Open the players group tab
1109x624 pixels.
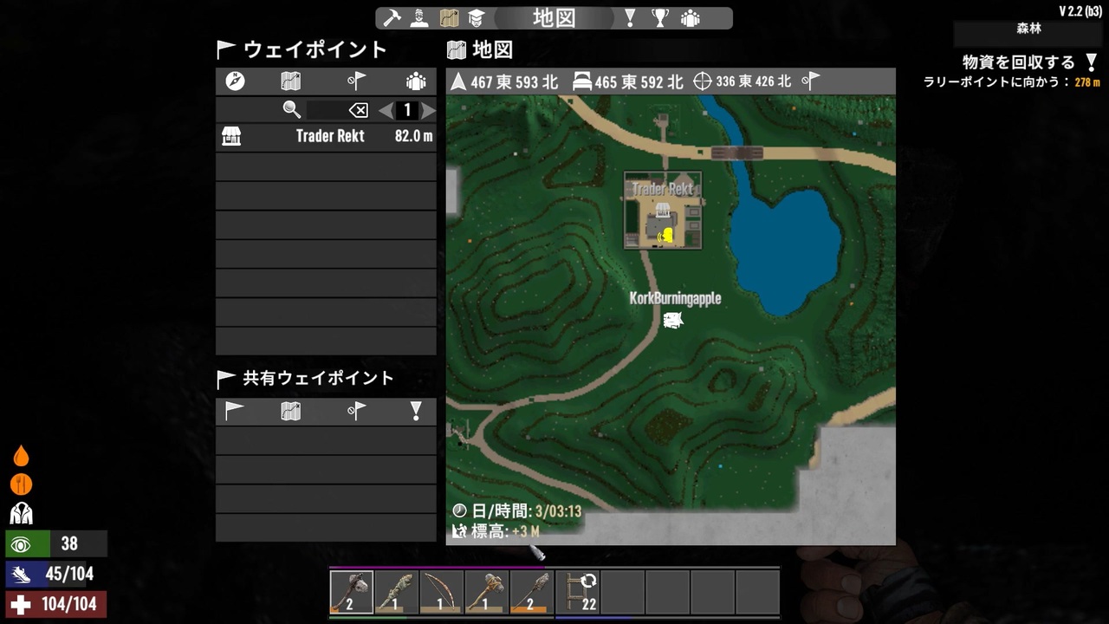pyautogui.click(x=690, y=18)
